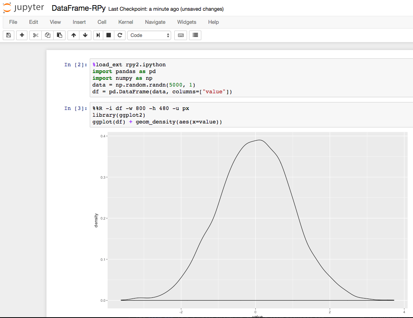This screenshot has height=318, width=413.
Task: Click the Last Checkpoint status text
Action: pos(166,9)
